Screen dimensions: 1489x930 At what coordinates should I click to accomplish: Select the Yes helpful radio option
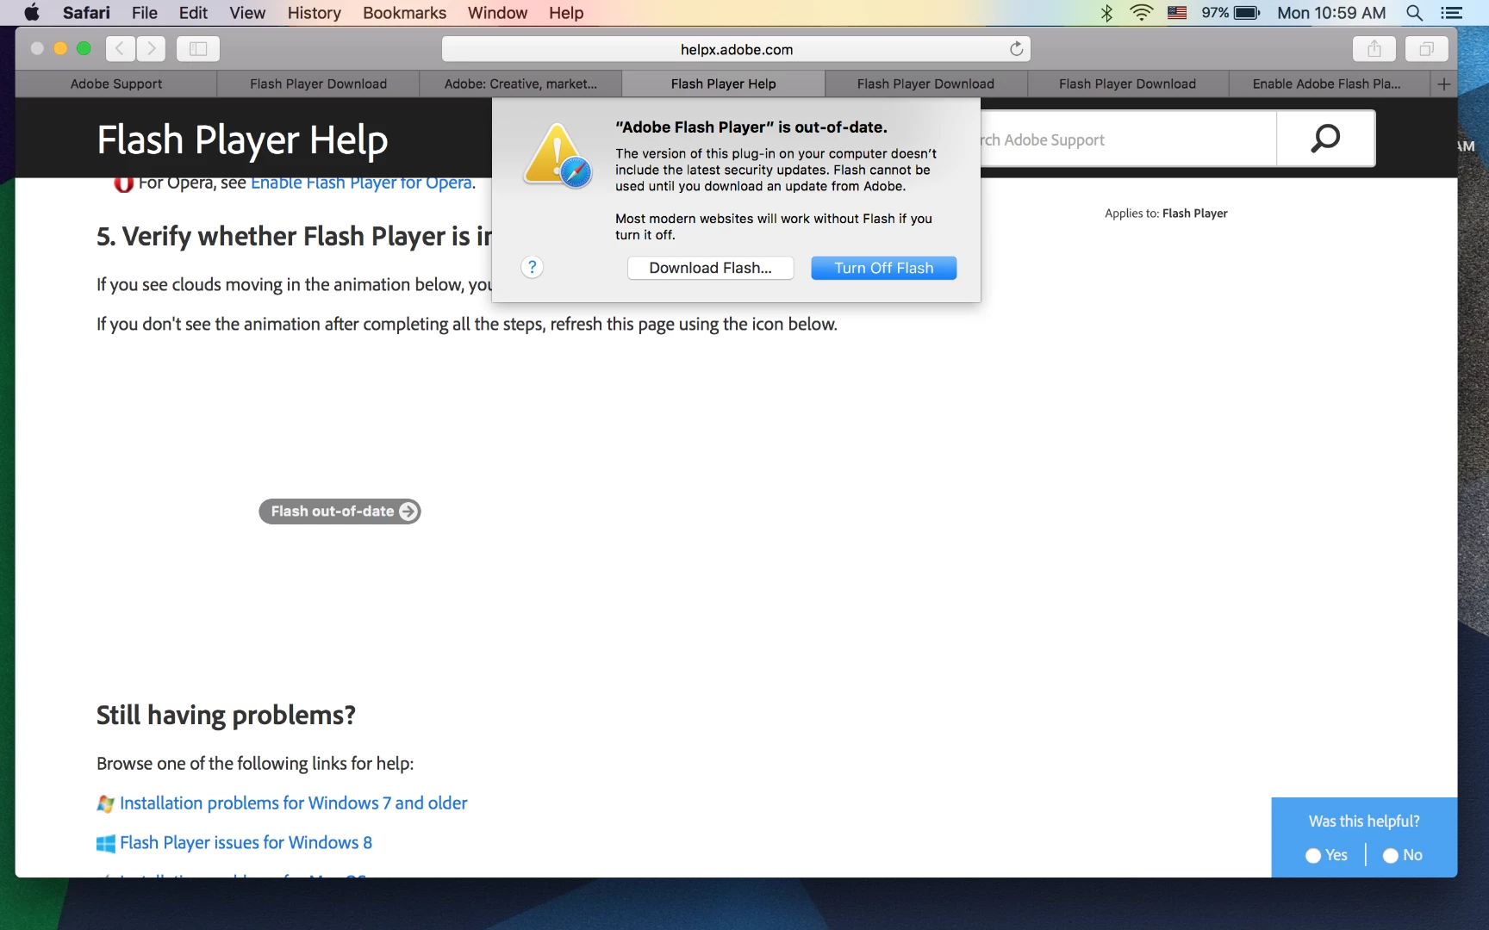pos(1313,855)
